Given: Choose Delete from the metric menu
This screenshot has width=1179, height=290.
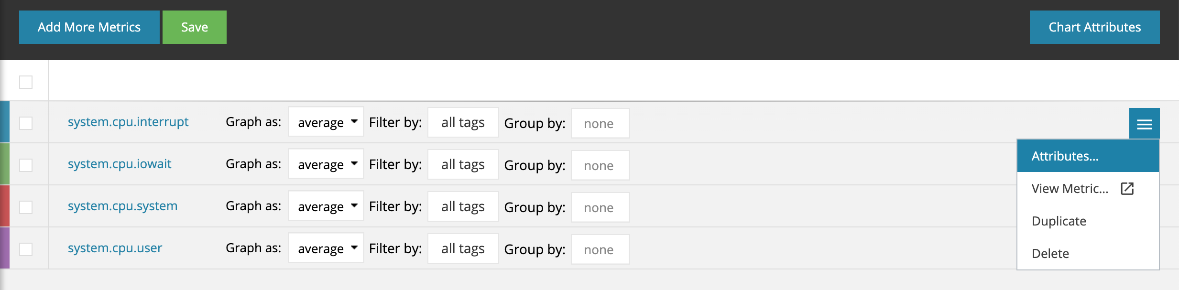Looking at the screenshot, I should click(x=1050, y=254).
